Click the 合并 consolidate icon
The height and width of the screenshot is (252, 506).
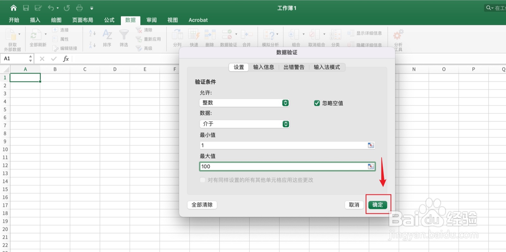(x=246, y=35)
